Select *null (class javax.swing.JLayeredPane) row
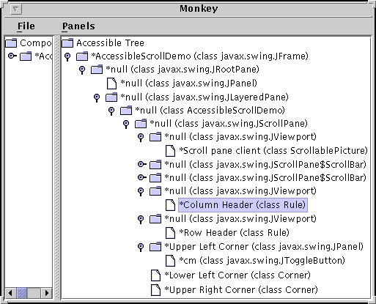Screen dimensions: 376x304 [x=204, y=97]
